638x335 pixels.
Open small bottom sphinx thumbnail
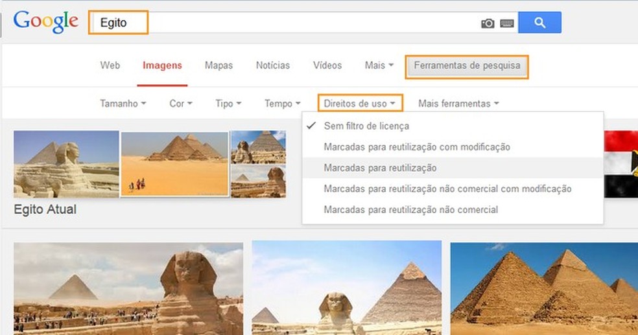pyautogui.click(x=258, y=181)
